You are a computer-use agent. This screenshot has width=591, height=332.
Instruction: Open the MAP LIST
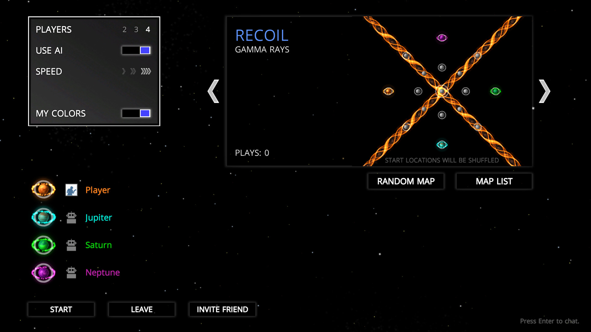pyautogui.click(x=494, y=181)
